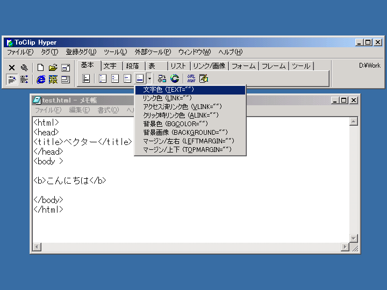
Task: Select 背景画像 (BACKGROUND="") entry
Action: [x=190, y=133]
